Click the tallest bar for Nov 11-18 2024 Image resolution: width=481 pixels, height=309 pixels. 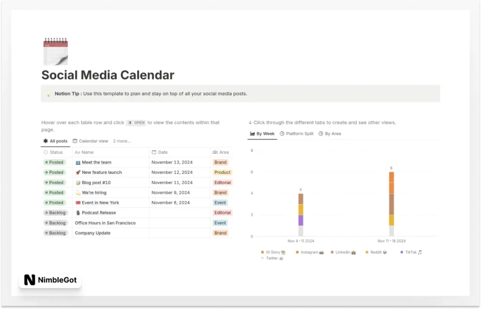pos(391,202)
